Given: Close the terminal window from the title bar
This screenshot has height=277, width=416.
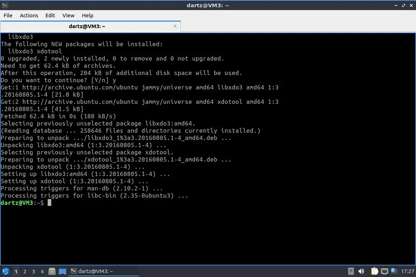Looking at the screenshot, I should [x=411, y=5].
